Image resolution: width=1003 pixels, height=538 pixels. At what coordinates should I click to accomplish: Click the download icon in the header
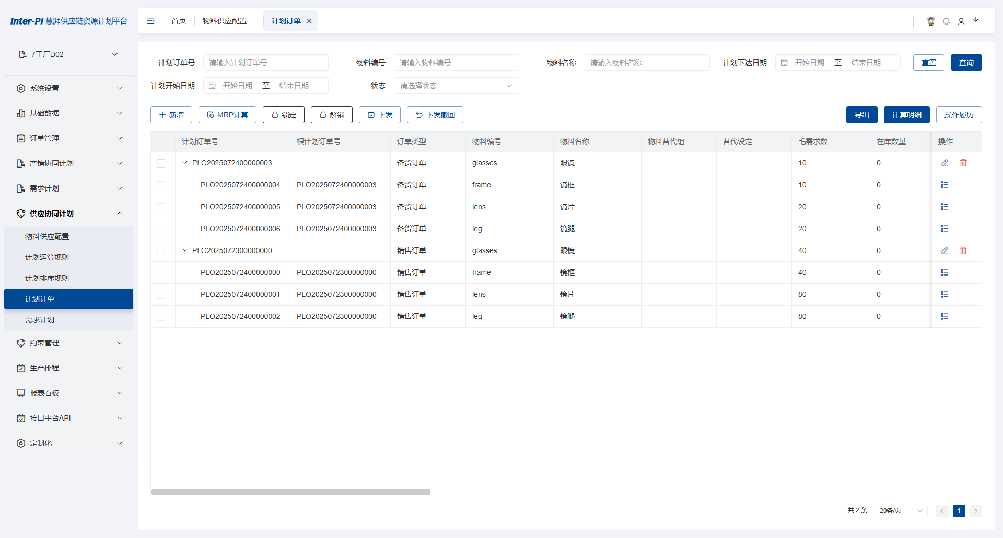point(976,21)
